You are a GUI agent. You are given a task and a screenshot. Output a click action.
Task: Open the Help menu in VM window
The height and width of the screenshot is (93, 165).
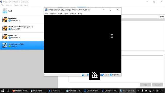(x=80, y=14)
